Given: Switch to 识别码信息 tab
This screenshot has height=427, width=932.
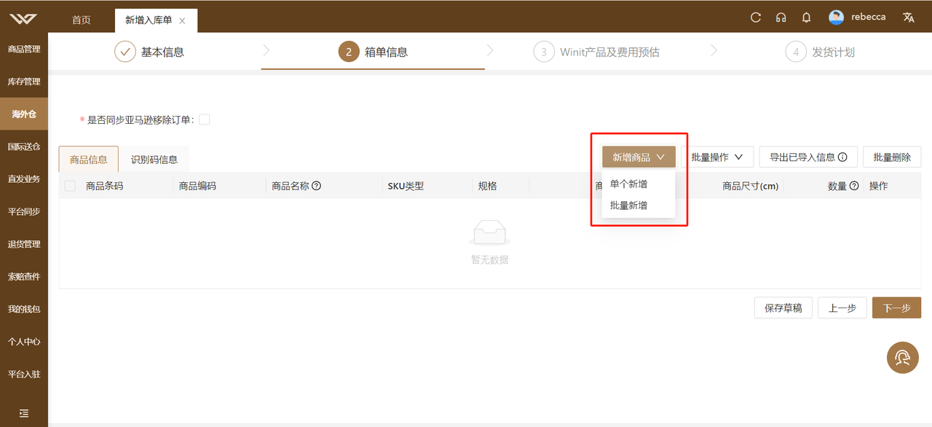Looking at the screenshot, I should [x=154, y=159].
